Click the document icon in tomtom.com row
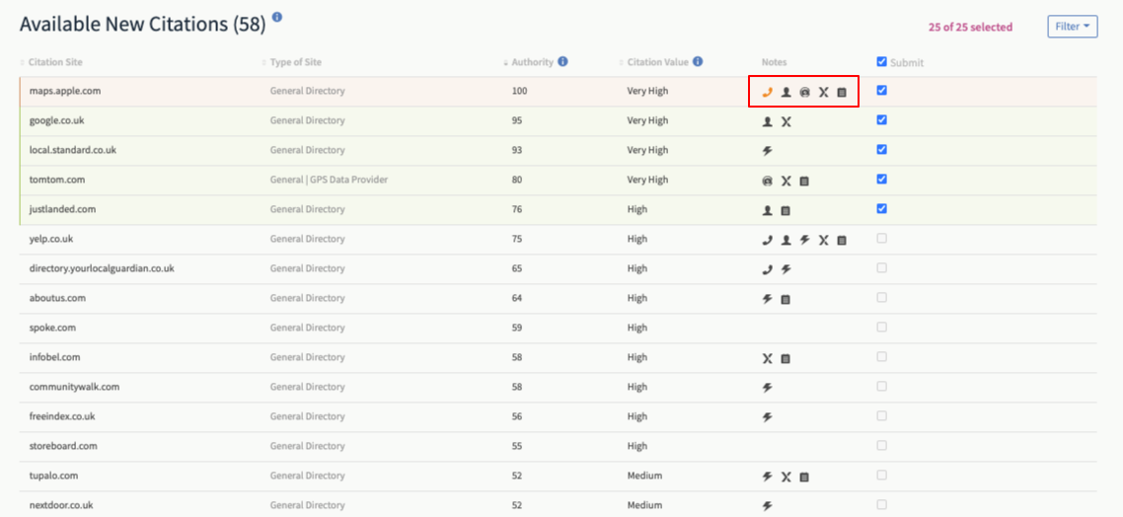Image resolution: width=1123 pixels, height=517 pixels. coord(804,182)
